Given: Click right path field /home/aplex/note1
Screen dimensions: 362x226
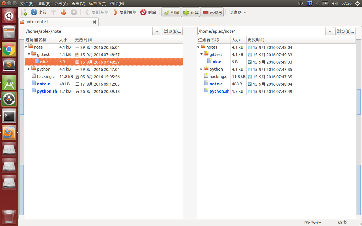Looking at the screenshot, I should coord(261,31).
